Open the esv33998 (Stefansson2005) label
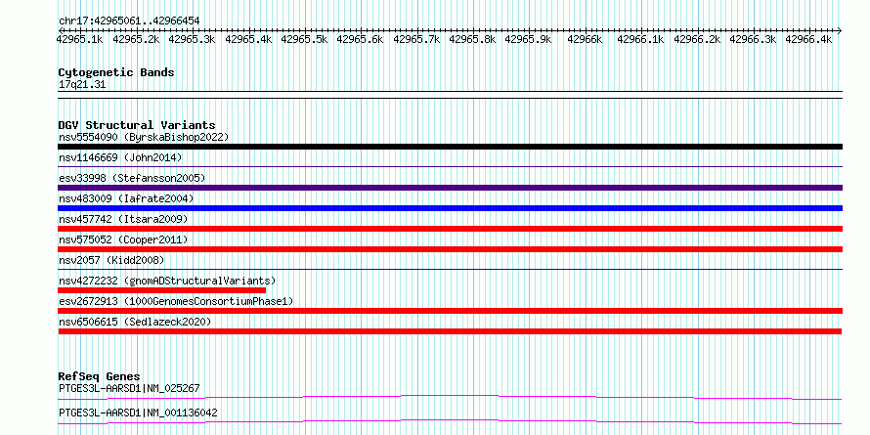The width and height of the screenshot is (870, 435). 132,178
